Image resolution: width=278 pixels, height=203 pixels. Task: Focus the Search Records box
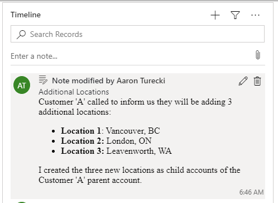click(137, 34)
